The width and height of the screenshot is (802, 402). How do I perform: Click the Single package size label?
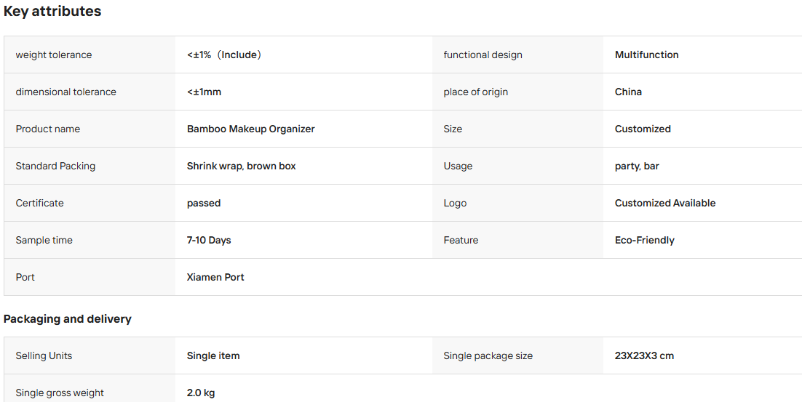coord(488,355)
